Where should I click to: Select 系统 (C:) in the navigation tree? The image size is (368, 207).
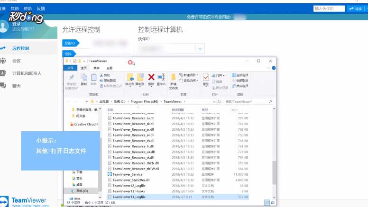click(x=82, y=191)
